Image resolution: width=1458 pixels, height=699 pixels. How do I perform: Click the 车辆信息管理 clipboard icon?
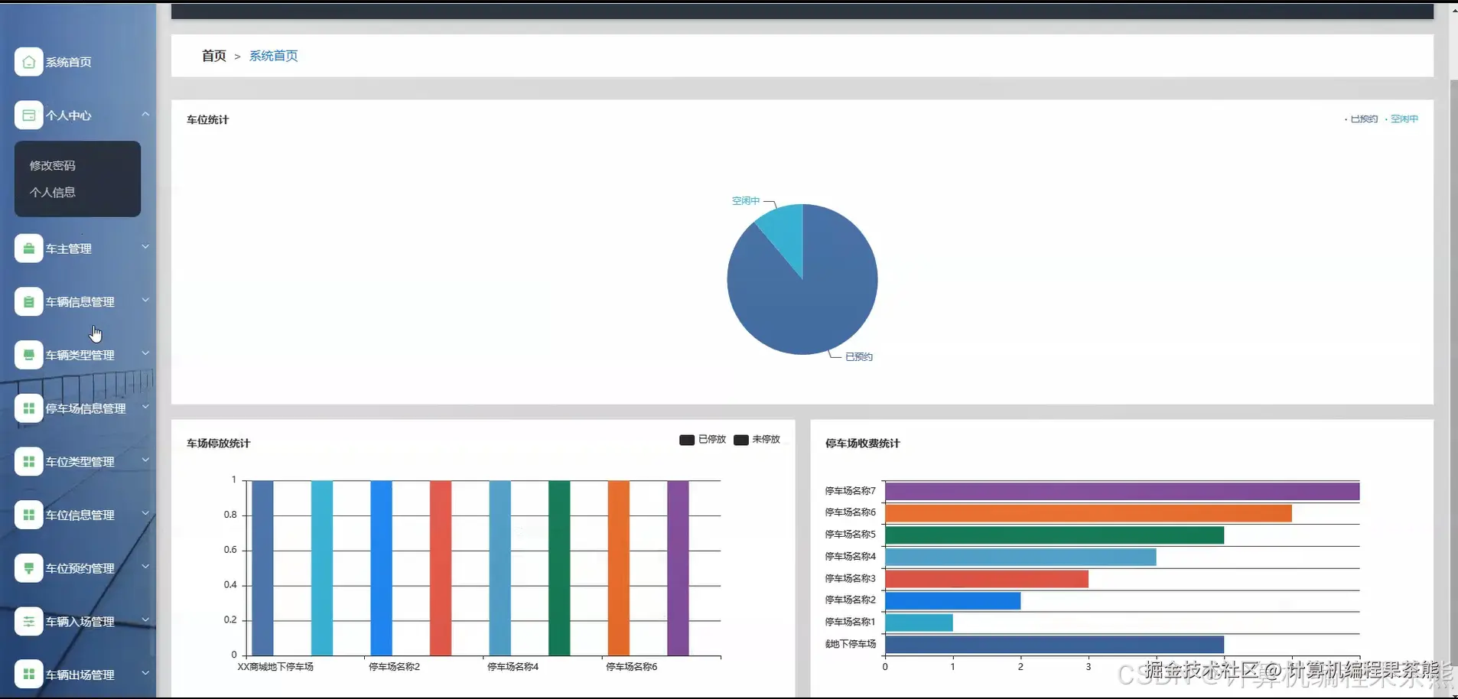(x=28, y=302)
